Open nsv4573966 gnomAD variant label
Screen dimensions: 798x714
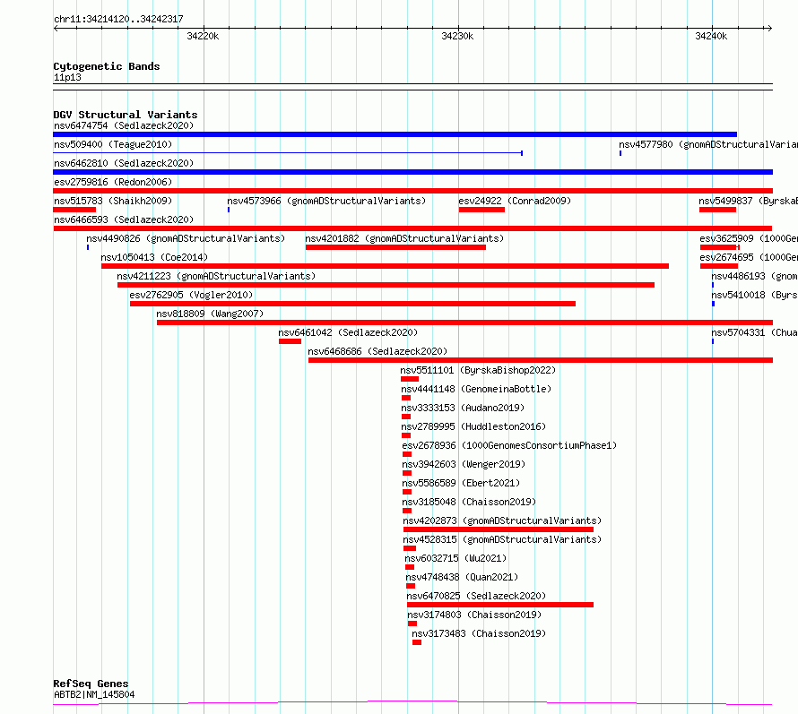326,201
